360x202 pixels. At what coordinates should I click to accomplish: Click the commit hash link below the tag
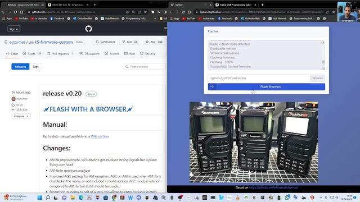point(21,110)
